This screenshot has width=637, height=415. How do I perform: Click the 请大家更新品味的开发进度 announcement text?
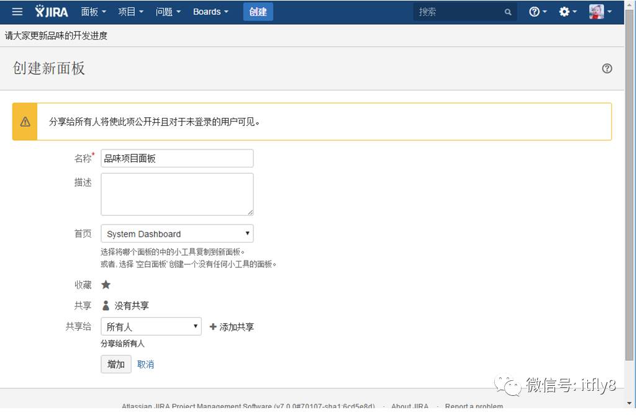click(x=56, y=36)
